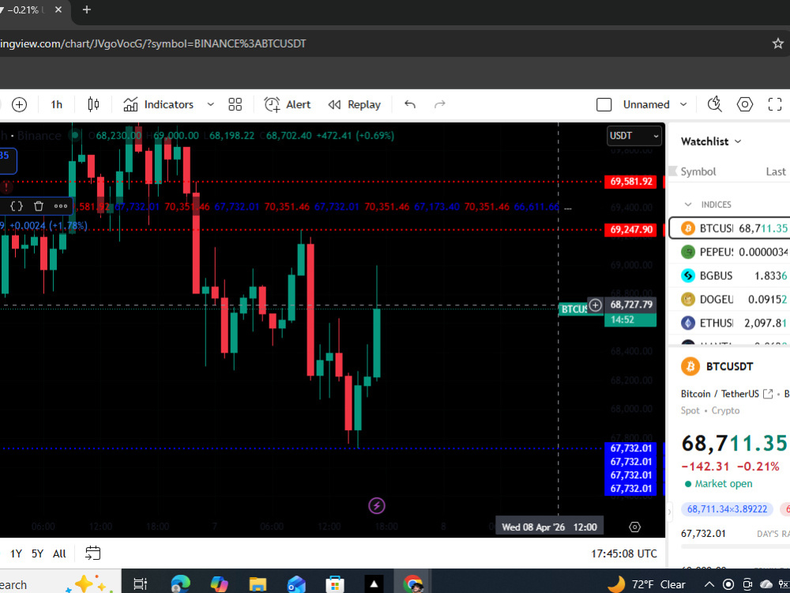The image size is (790, 593).
Task: Open a new browser tab
Action: pyautogui.click(x=87, y=9)
